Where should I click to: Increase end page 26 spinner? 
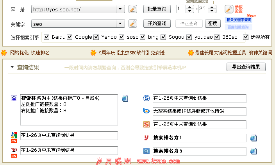tap(212, 7)
